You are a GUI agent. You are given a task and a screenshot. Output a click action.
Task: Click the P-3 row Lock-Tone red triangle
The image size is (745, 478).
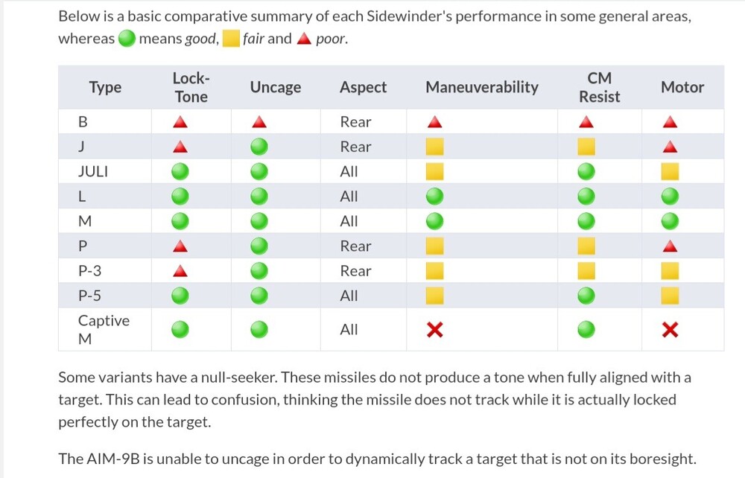click(x=180, y=271)
